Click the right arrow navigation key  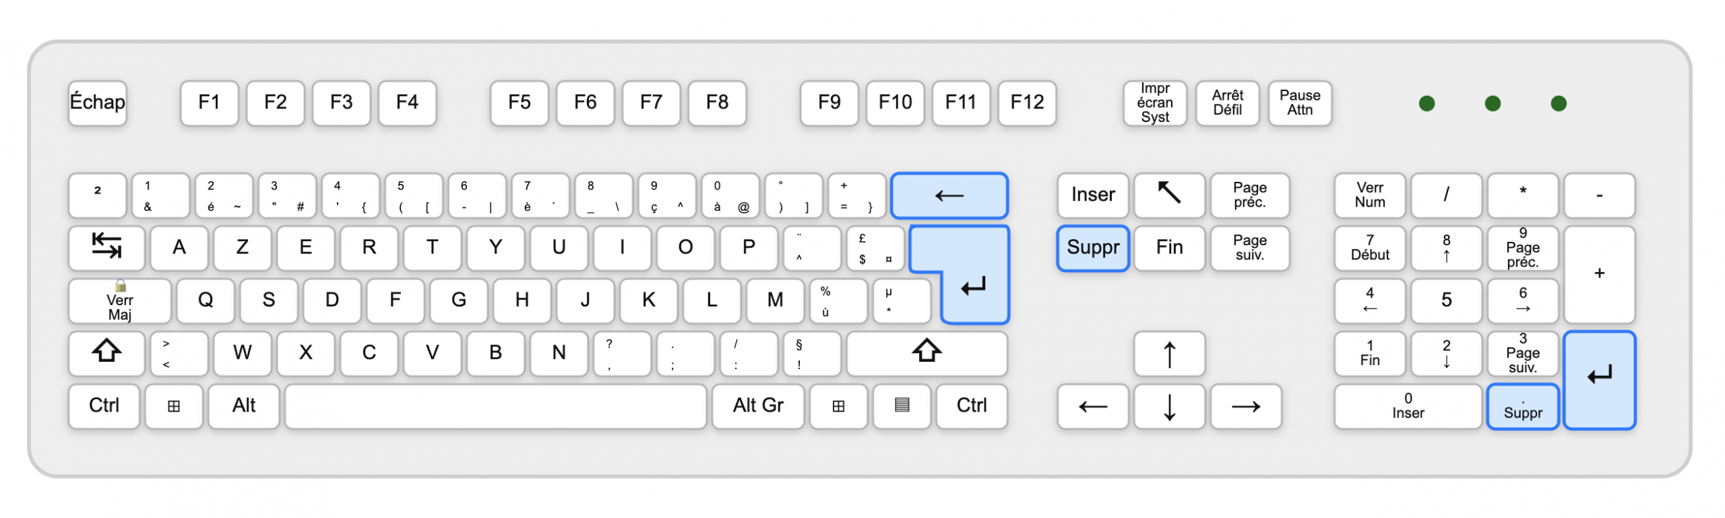click(x=1246, y=406)
